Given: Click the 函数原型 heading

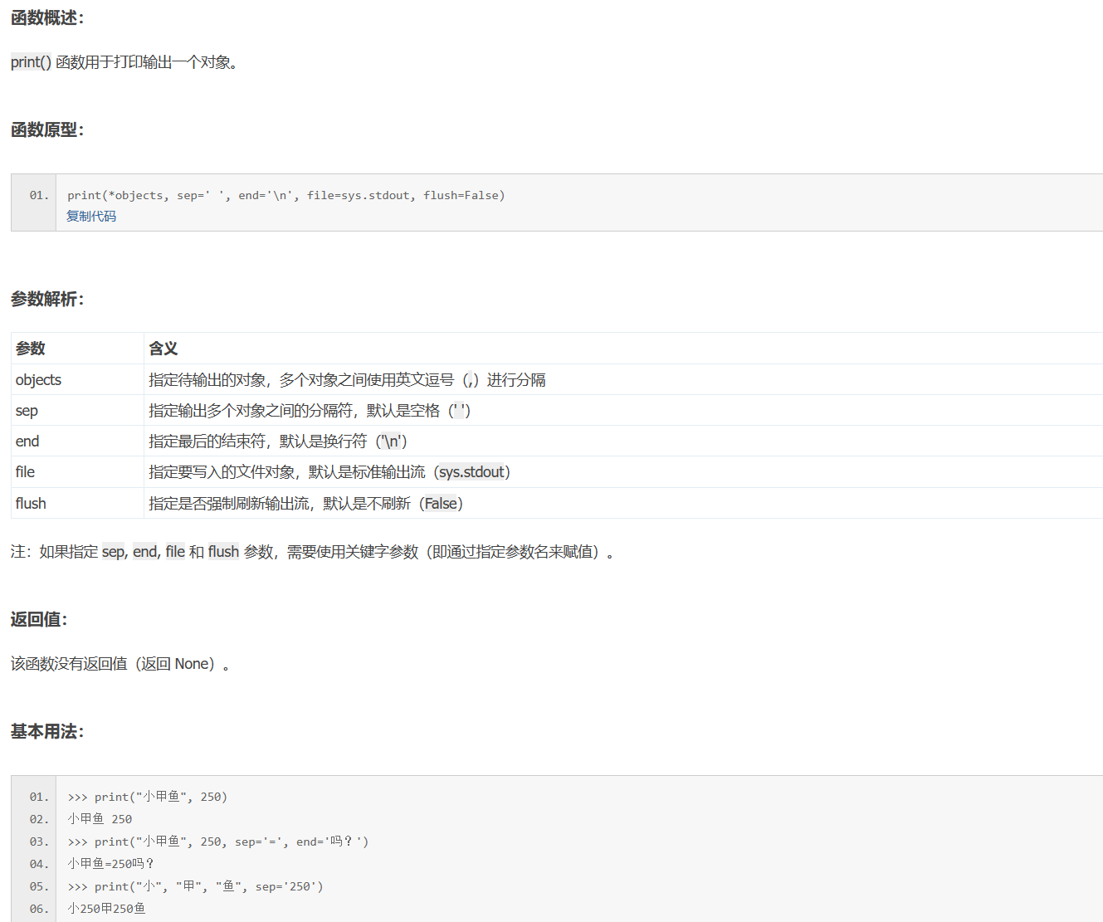Looking at the screenshot, I should 47,129.
